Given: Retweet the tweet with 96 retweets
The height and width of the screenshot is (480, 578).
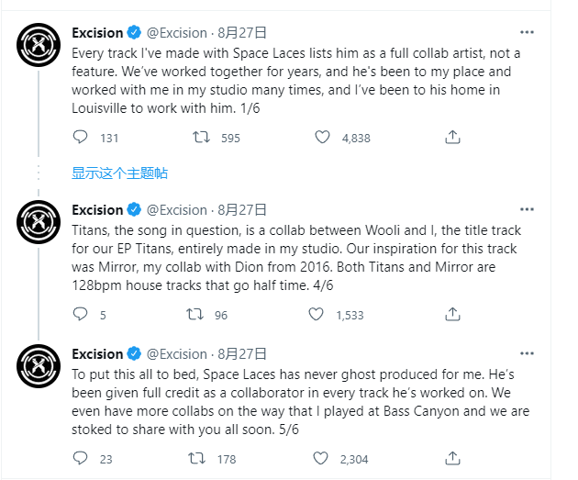Looking at the screenshot, I should point(195,314).
